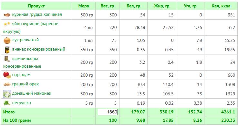This screenshot has height=126, width=238.
Task: Select the 5 гр measure for parsley
Action: tap(89, 103)
